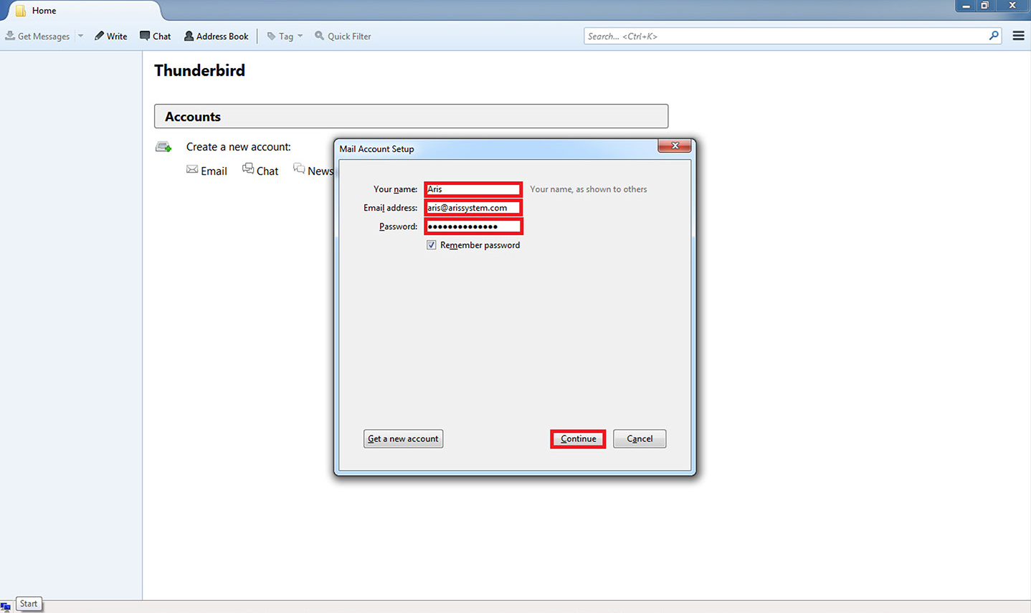
Task: Click the create-account icon beside the text
Action: pyautogui.click(x=163, y=147)
